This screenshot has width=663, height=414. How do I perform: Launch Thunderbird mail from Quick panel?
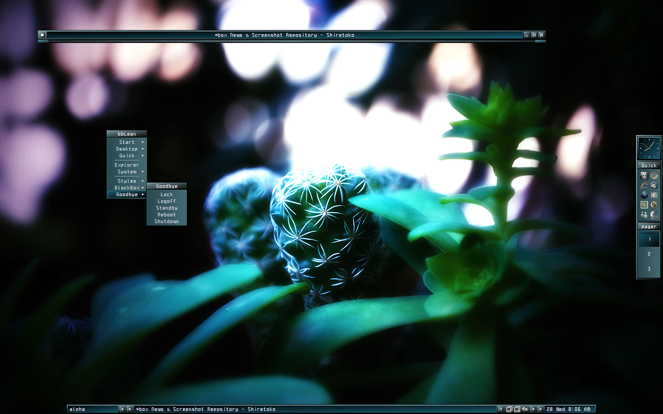tap(654, 185)
